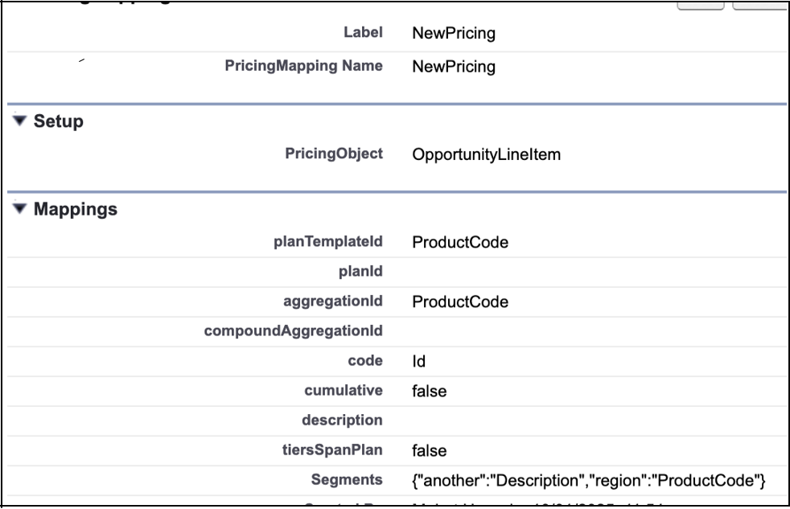This screenshot has width=790, height=509.
Task: Click the OpportunityLineItem PricingObject value
Action: pyautogui.click(x=486, y=155)
